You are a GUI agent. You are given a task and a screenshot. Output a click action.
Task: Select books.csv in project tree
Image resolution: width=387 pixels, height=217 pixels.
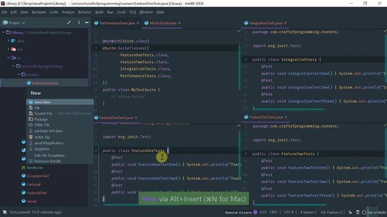(34, 168)
